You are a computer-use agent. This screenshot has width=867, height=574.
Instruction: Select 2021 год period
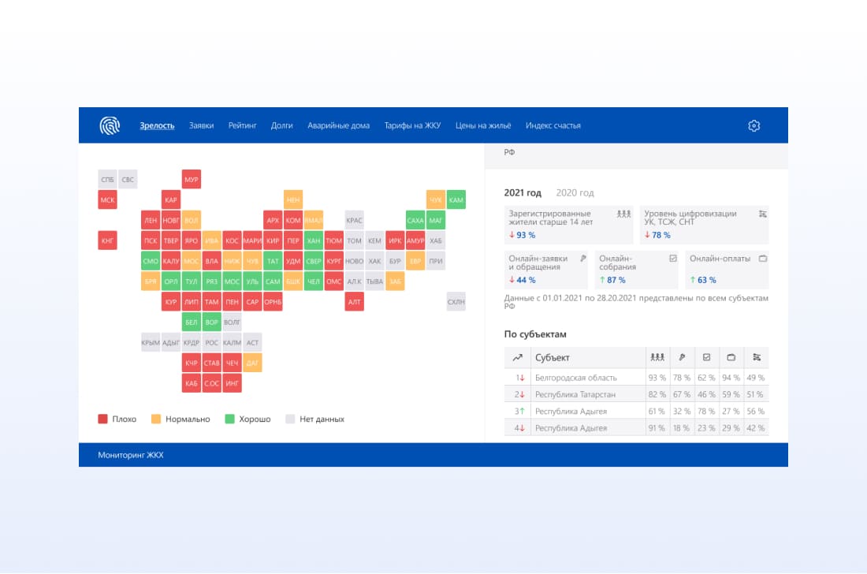point(523,192)
